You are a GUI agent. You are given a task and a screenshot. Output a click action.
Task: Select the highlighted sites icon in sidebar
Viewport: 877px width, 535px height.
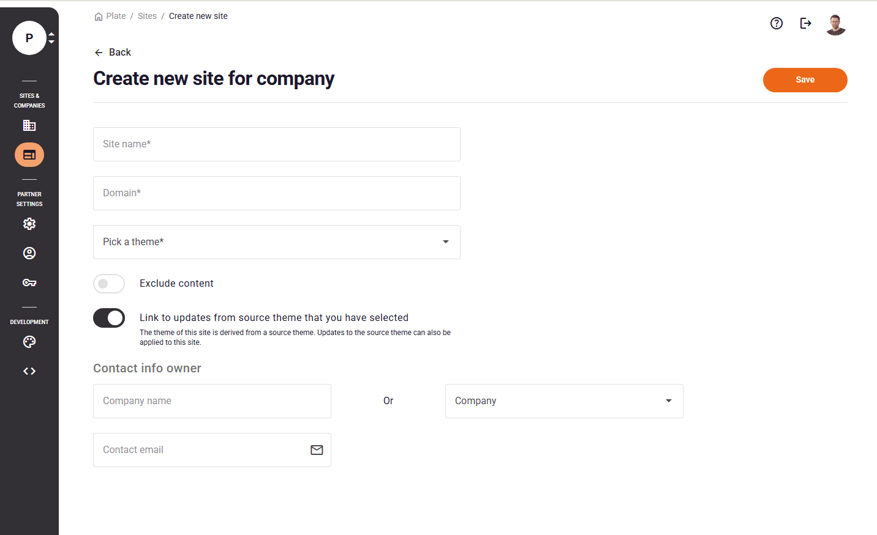click(29, 155)
